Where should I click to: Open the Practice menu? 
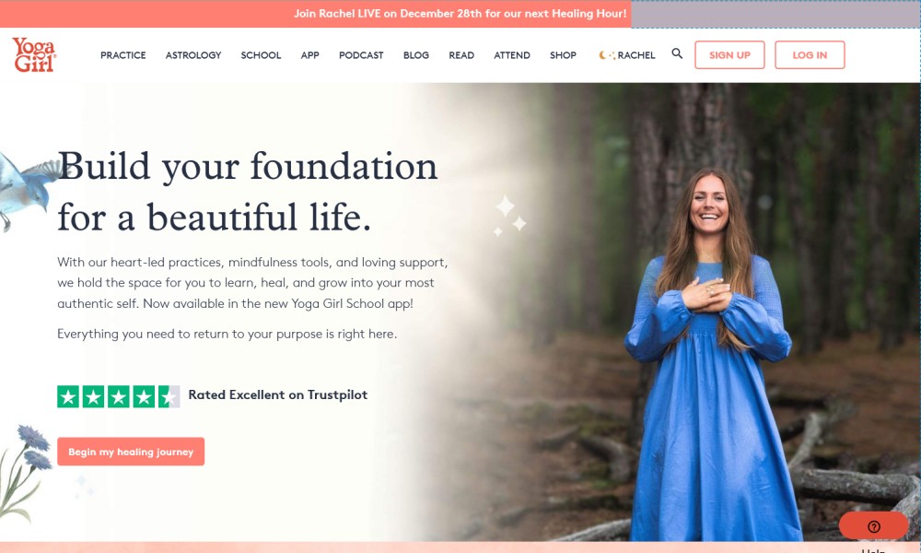(x=122, y=55)
